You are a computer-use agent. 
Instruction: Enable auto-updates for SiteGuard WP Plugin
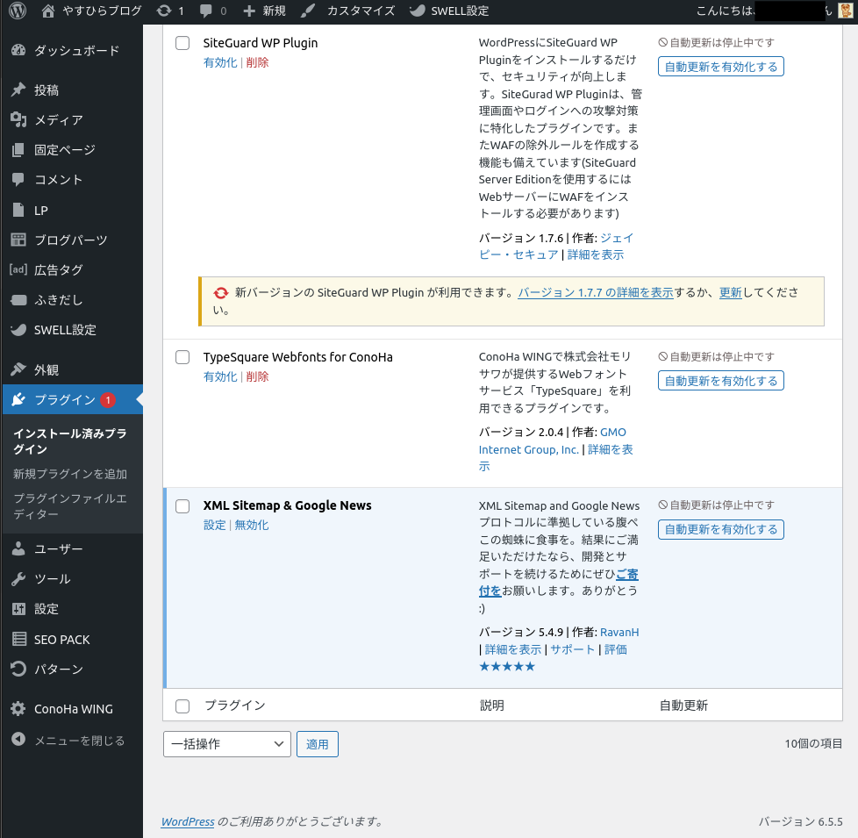pos(720,67)
